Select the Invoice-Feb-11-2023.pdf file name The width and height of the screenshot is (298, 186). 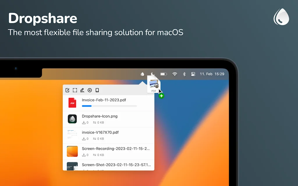104,100
